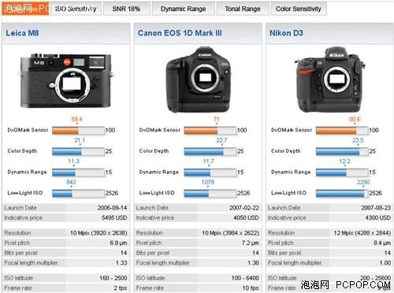Viewport: 394px width, 293px height.
Task: Select Canon color depth value 22.7
Action: point(221,140)
